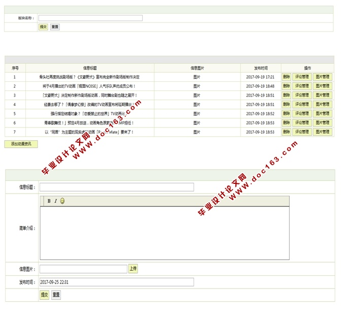
Task: Open 评论管理 for row 6
Action: 302,122
